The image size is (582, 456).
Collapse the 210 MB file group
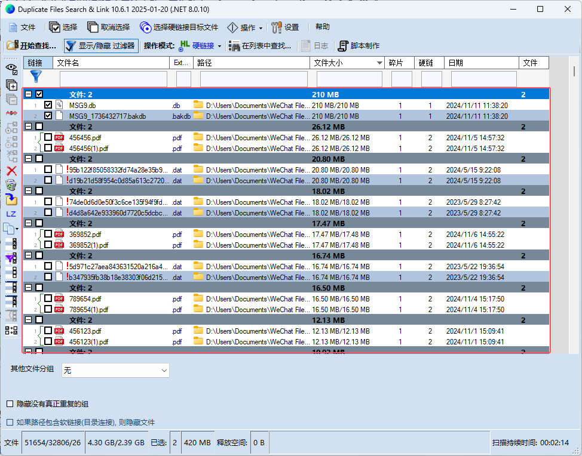28,94
